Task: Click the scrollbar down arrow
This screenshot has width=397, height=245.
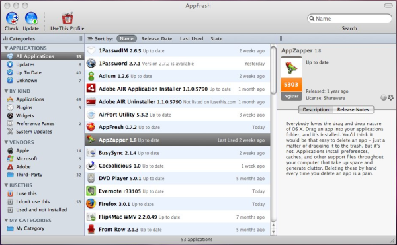Action: pos(273,232)
